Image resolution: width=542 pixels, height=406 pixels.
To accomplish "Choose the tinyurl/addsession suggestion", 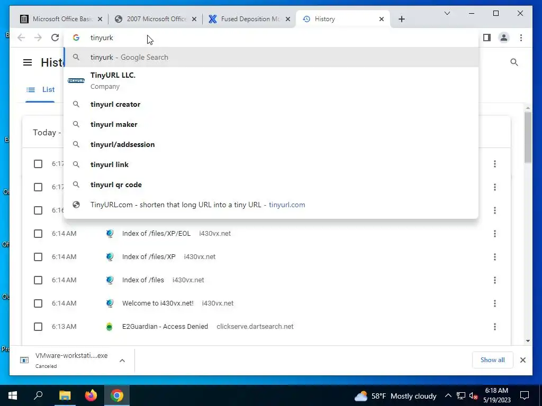I will point(272,144).
